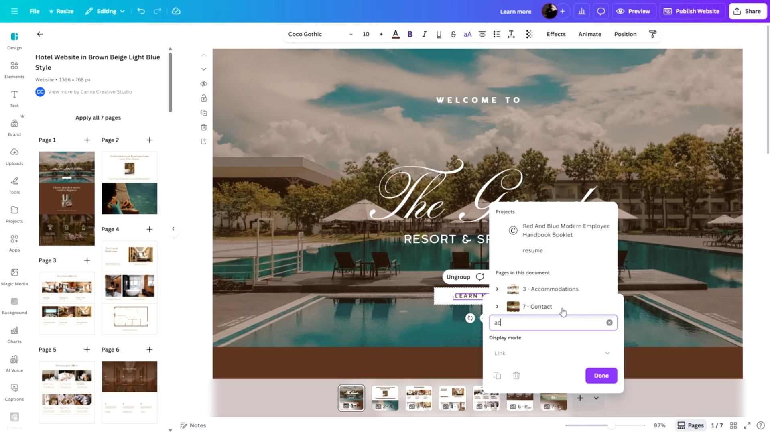The height and width of the screenshot is (433, 770).
Task: Click the text color icon
Action: click(395, 34)
